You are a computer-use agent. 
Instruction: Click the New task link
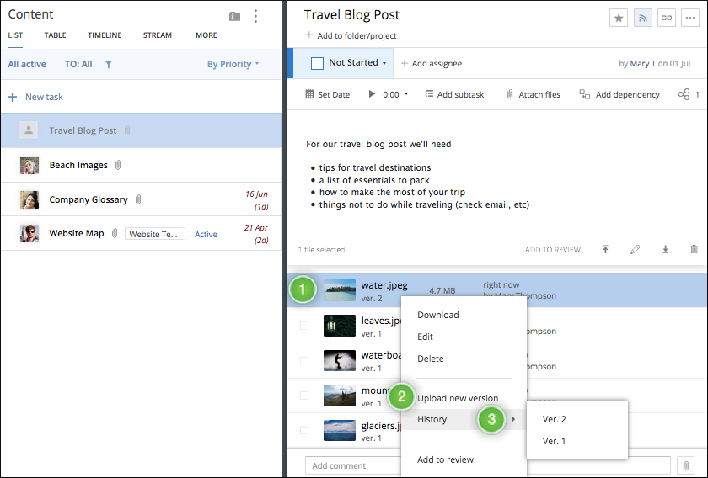click(x=44, y=97)
